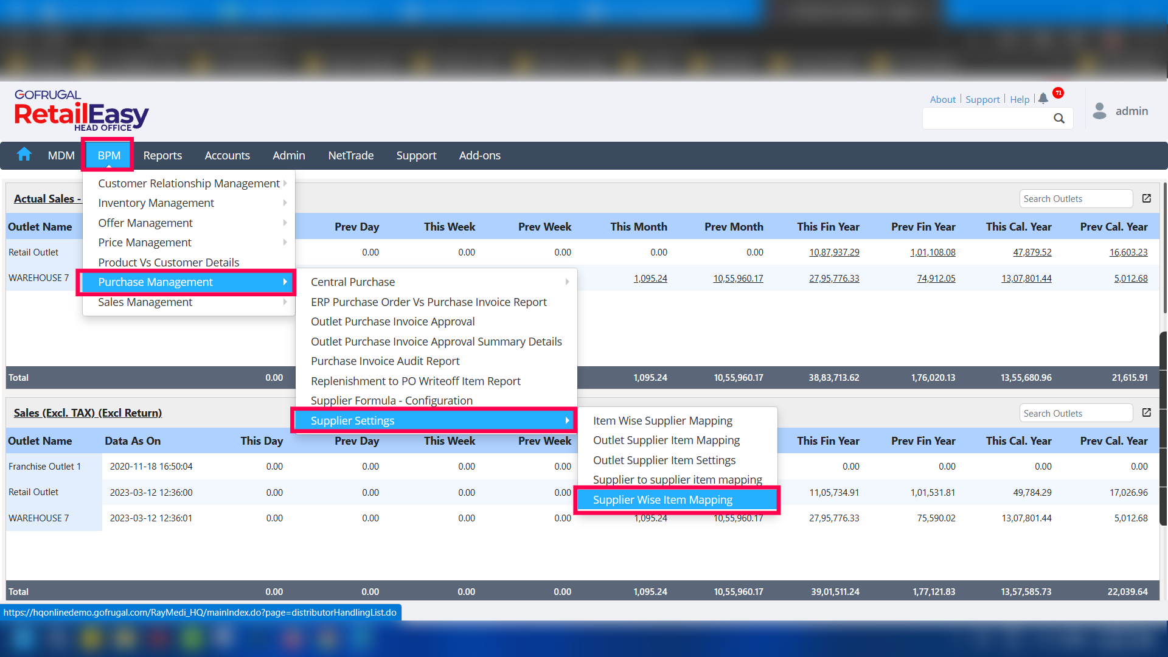The height and width of the screenshot is (657, 1168).
Task: Choose Outlet Purchase Invoice Approval
Action: point(392,321)
